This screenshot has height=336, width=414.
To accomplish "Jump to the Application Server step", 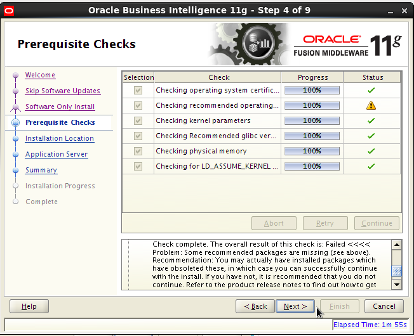I will (x=57, y=155).
